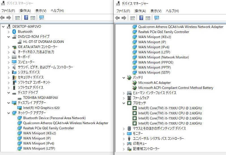Viewport: 226px width, 155px height.
Task: Click the プロセッサ chip category icon
Action: [129, 103]
